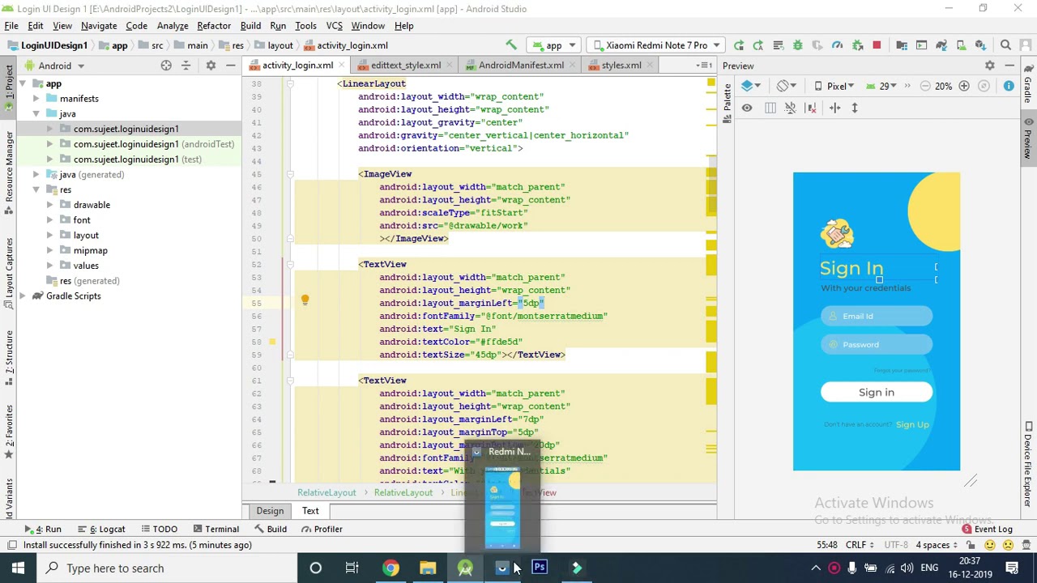This screenshot has width=1037, height=583.
Task: Switch to the Design editor tab
Action: point(270,511)
